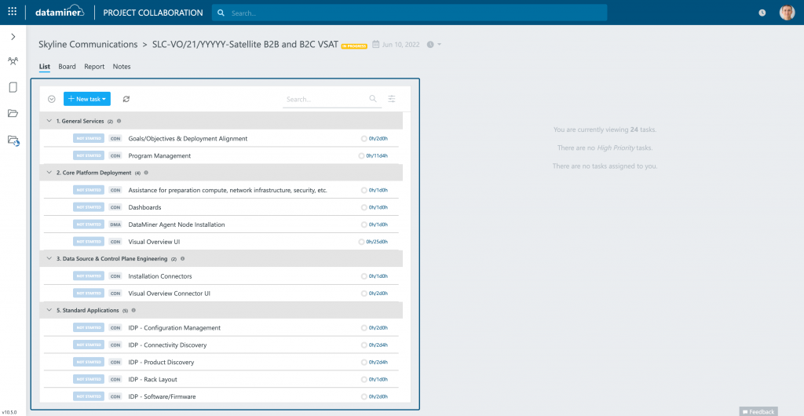Toggle progress circle for Installation Connectors
Image resolution: width=804 pixels, height=416 pixels.
click(x=364, y=276)
